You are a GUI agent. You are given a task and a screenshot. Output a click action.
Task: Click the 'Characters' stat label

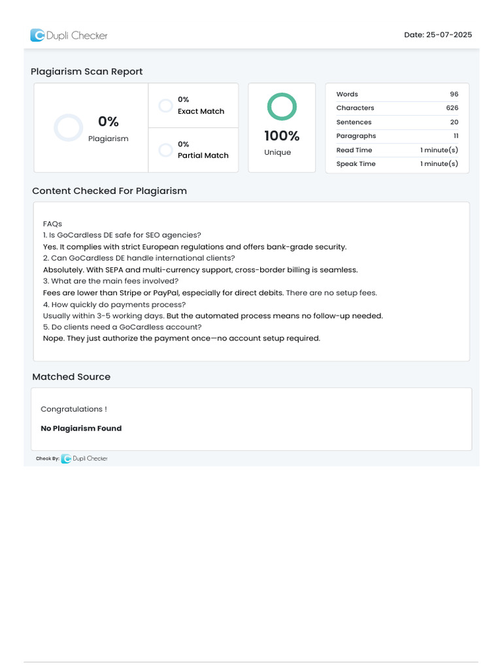(355, 108)
